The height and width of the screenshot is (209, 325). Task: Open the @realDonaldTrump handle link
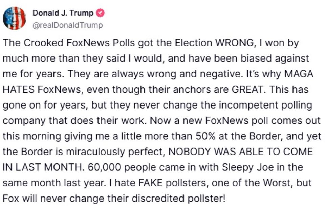pos(67,25)
